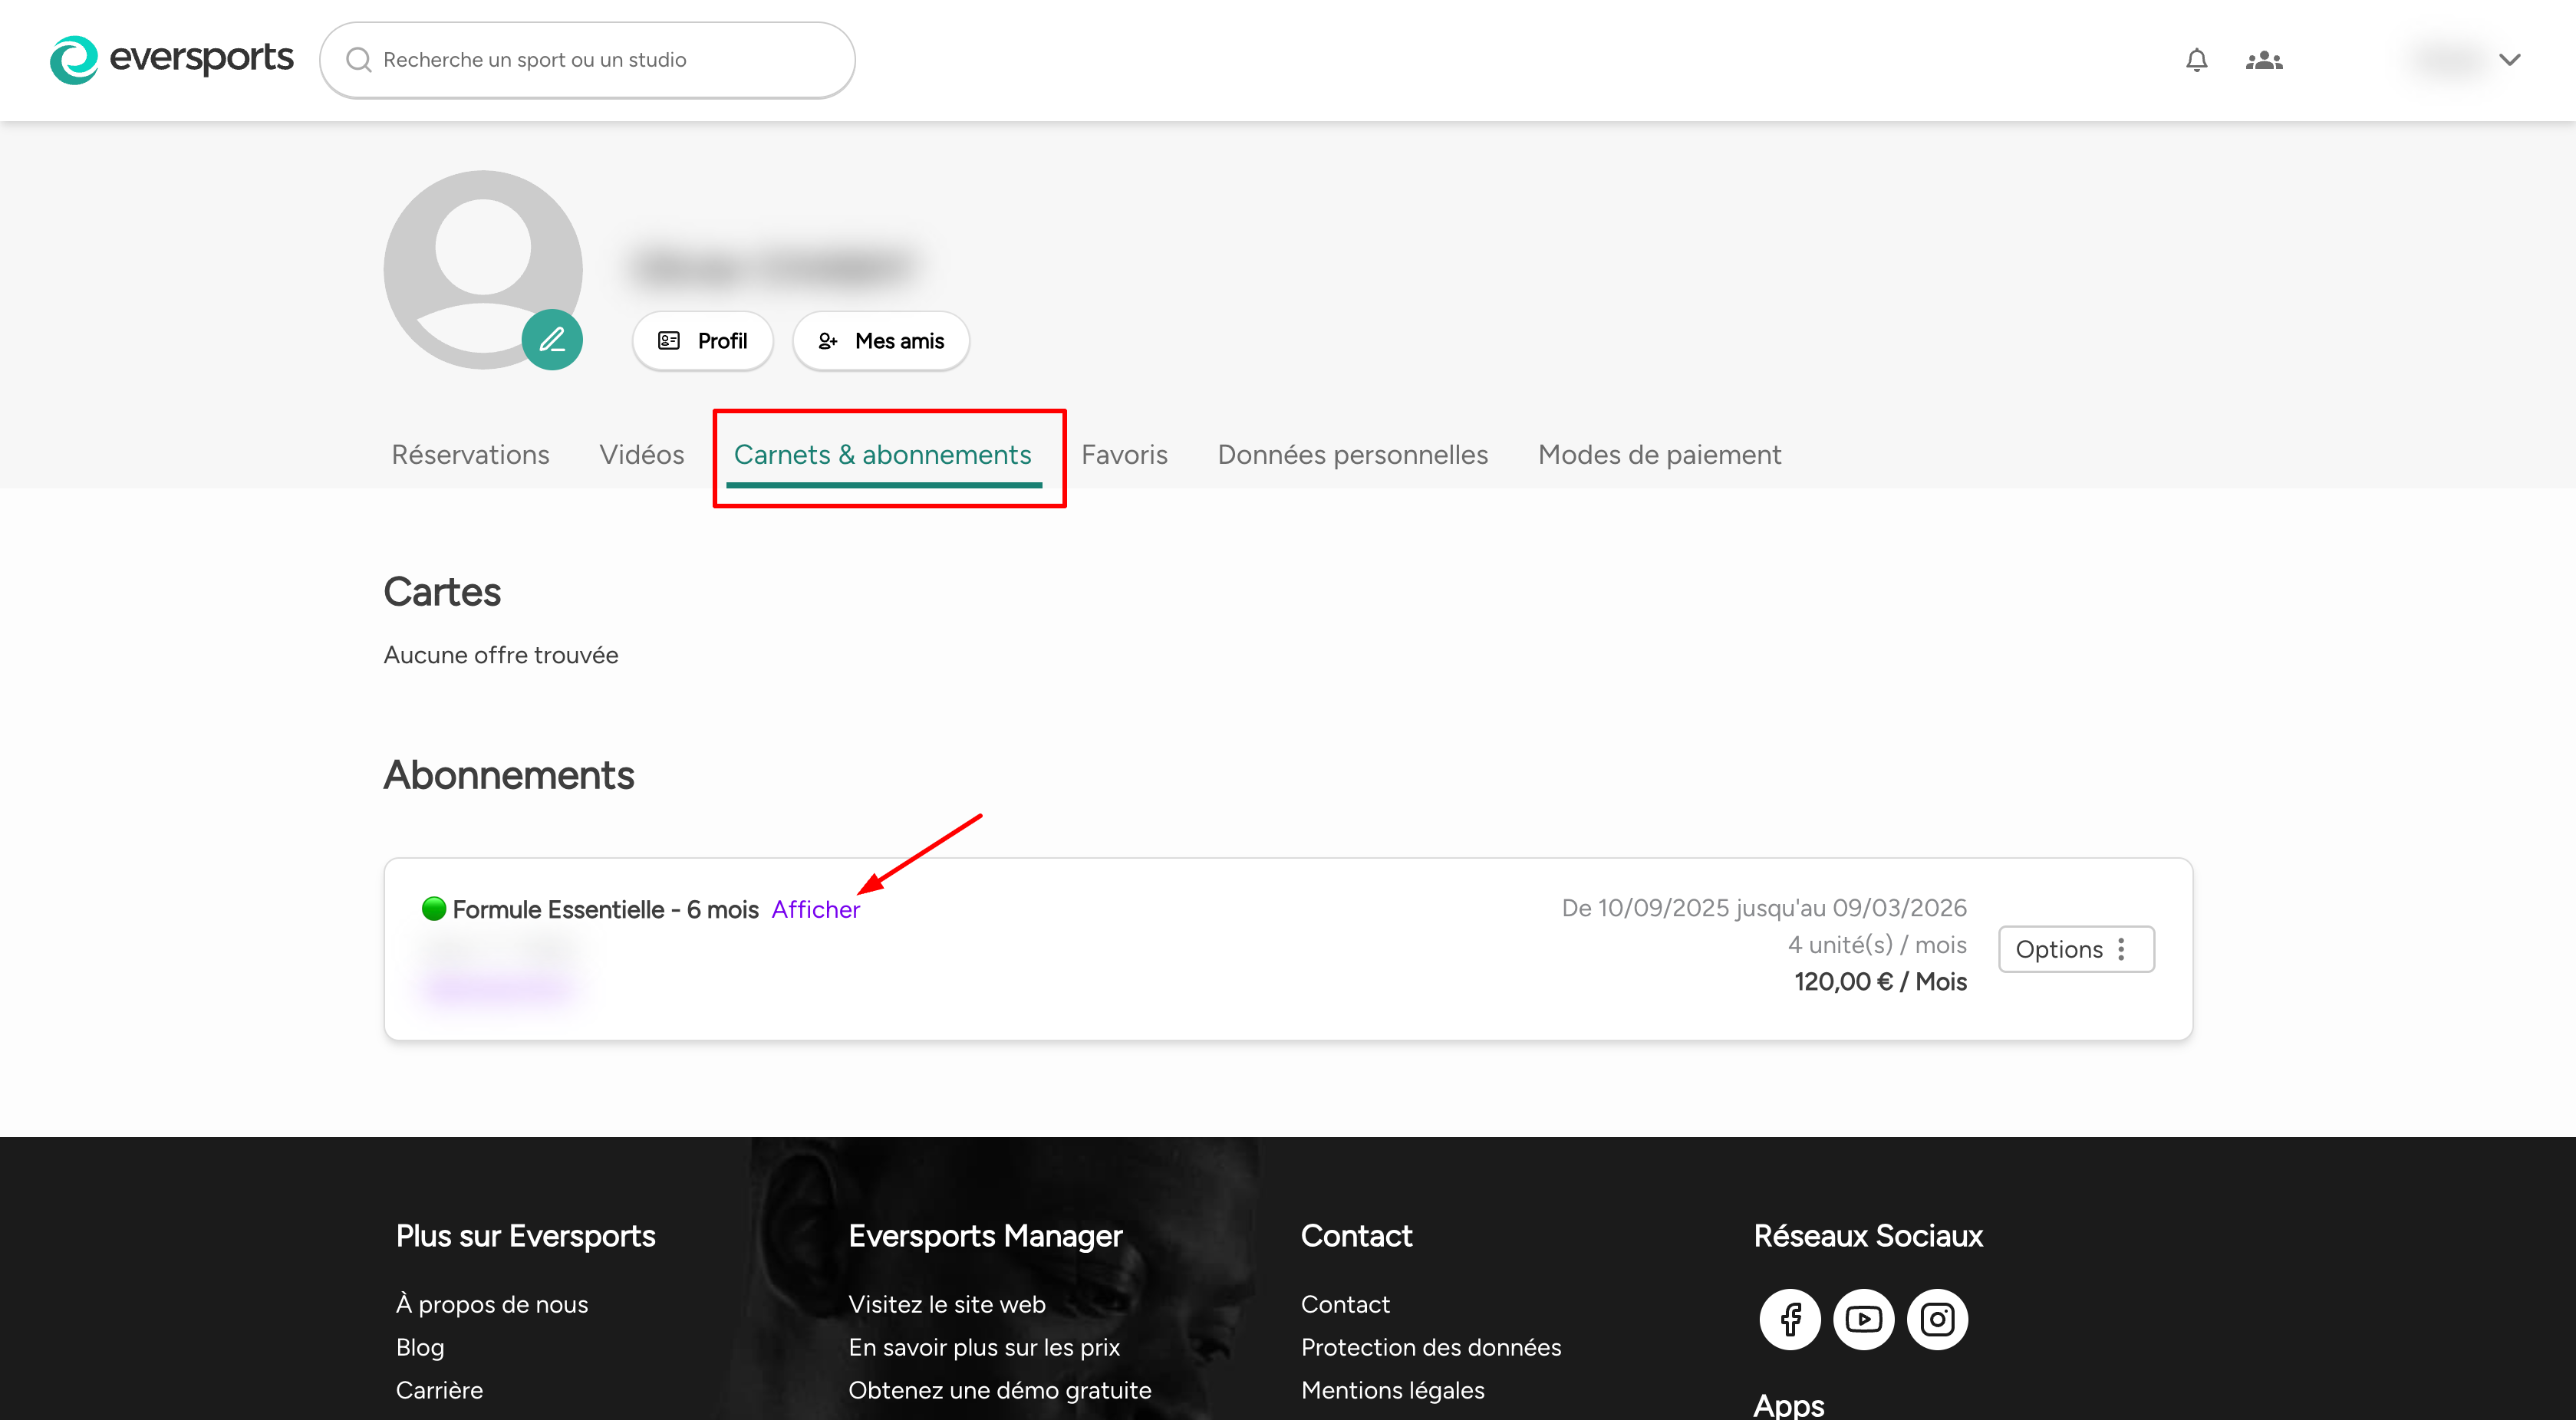Focus the sport or studio search field
The width and height of the screenshot is (2576, 1420).
tap(600, 60)
